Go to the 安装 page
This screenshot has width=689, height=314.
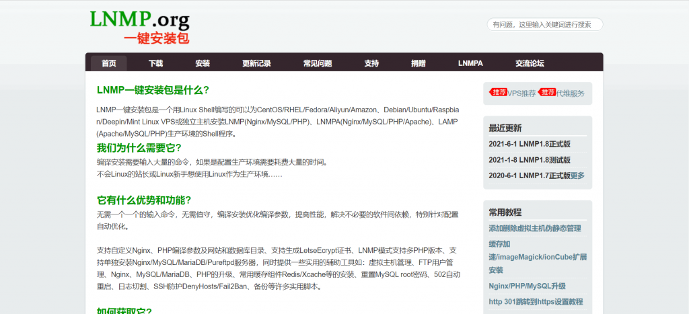pyautogui.click(x=203, y=63)
